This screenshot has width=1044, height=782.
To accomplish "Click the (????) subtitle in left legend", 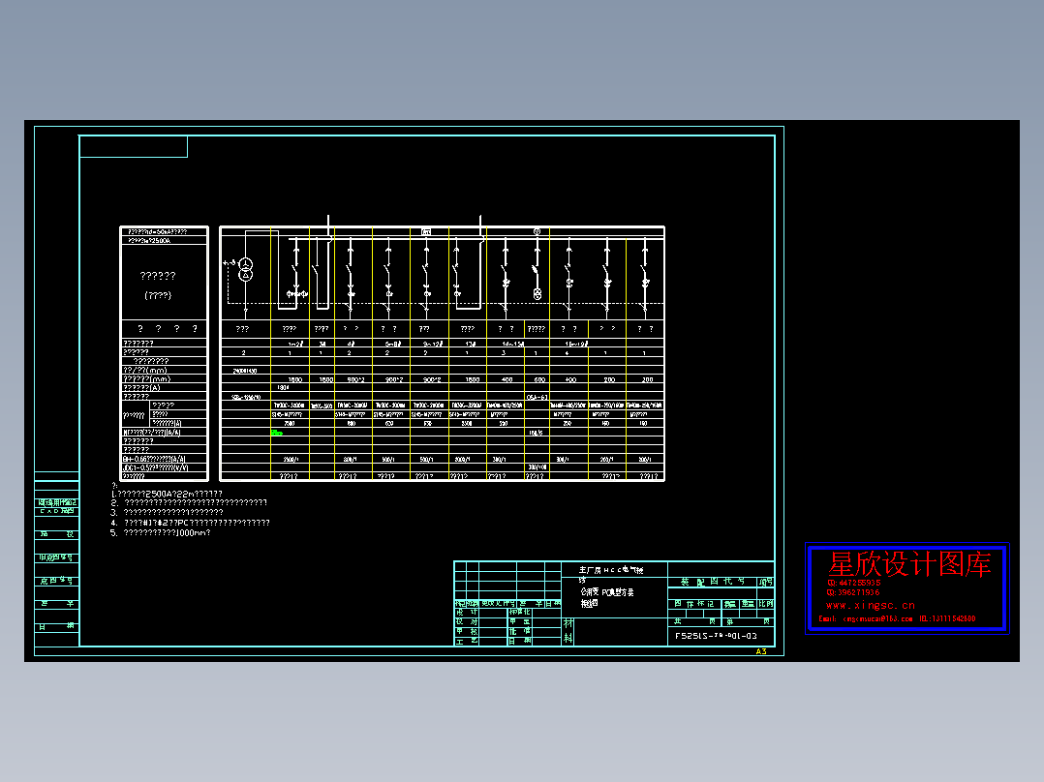I will tap(158, 295).
